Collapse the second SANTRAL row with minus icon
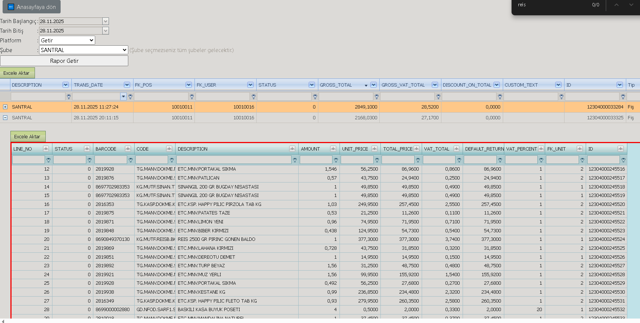The height and width of the screenshot is (323, 640). click(5, 117)
